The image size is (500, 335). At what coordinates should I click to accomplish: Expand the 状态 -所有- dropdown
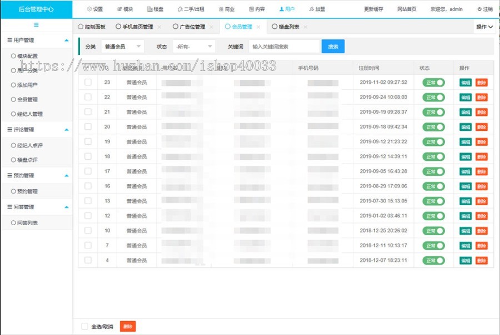pyautogui.click(x=193, y=47)
